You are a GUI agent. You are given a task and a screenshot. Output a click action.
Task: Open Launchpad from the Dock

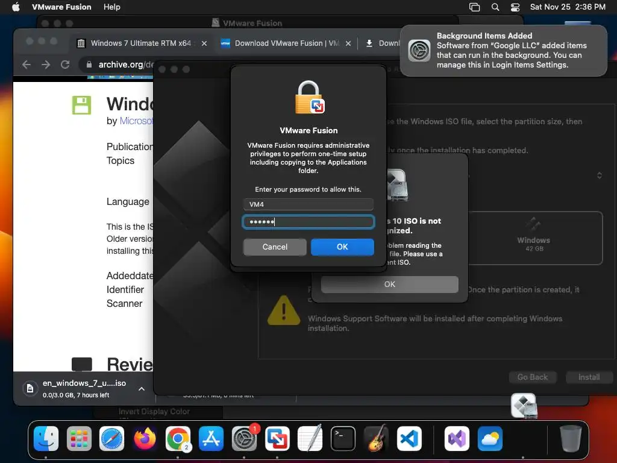(x=79, y=439)
